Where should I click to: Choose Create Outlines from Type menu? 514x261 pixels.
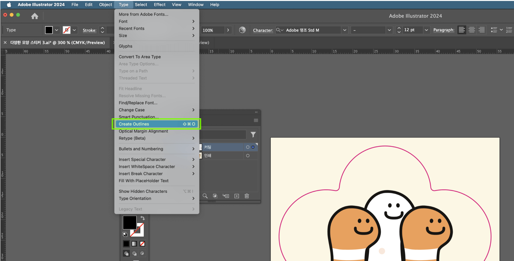tap(157, 124)
